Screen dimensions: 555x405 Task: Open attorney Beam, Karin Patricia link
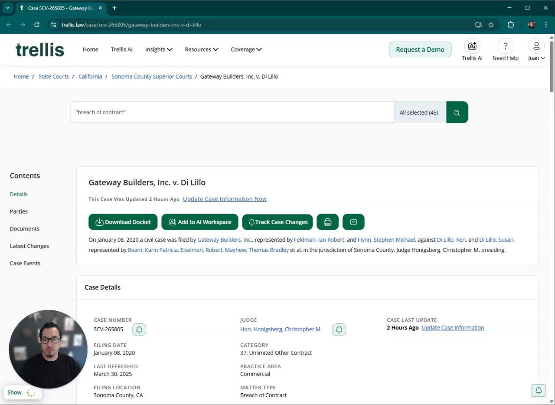[x=153, y=250]
